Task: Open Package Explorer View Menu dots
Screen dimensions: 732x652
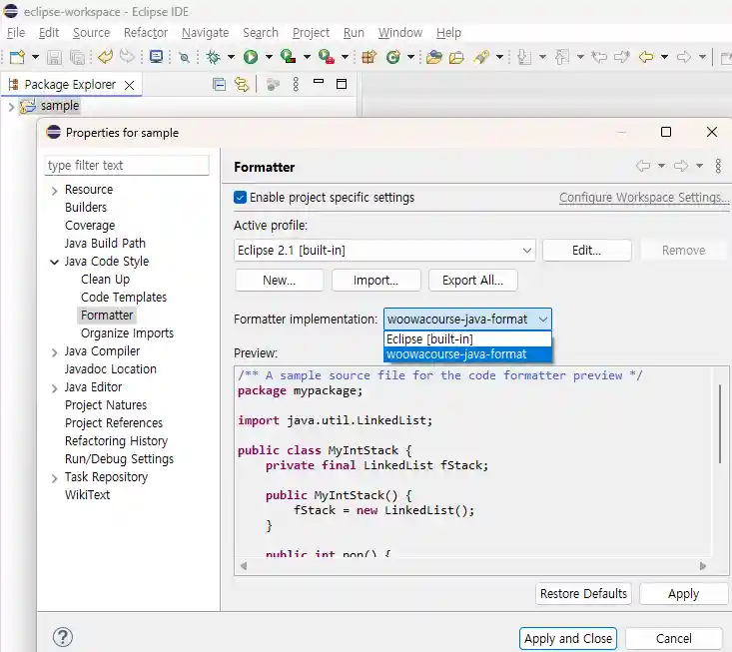Action: 296,84
